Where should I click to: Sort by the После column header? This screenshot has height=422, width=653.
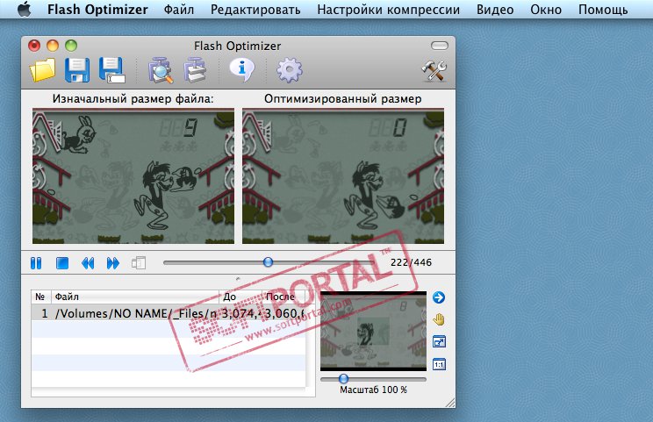point(283,297)
